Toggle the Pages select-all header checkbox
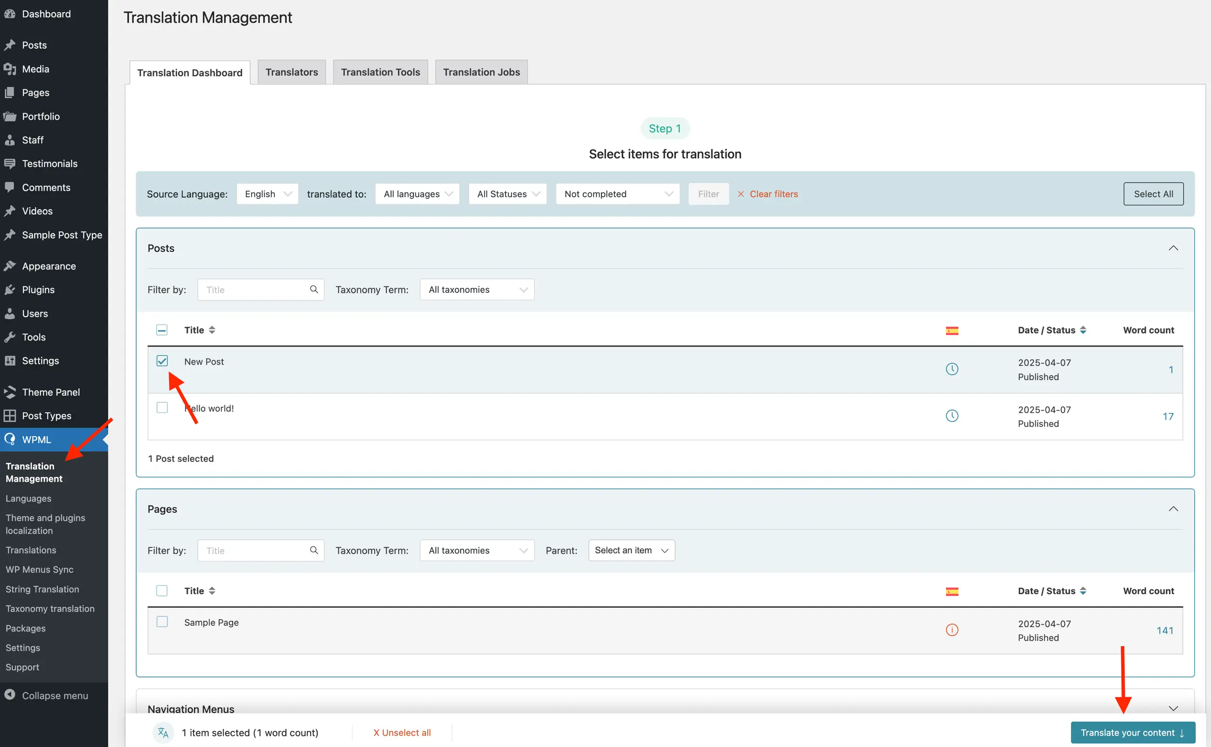 (x=161, y=590)
